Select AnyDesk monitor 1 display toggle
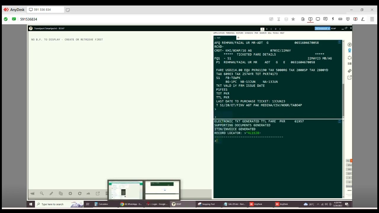 pyautogui.click(x=310, y=19)
